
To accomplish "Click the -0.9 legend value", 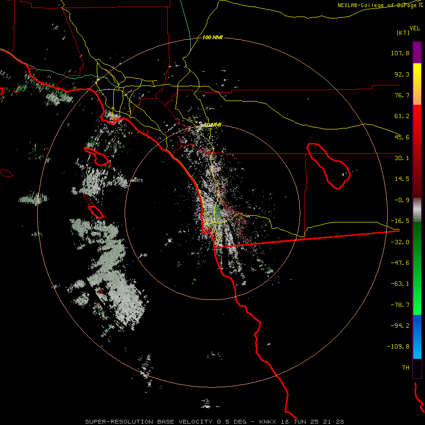I will (402, 200).
